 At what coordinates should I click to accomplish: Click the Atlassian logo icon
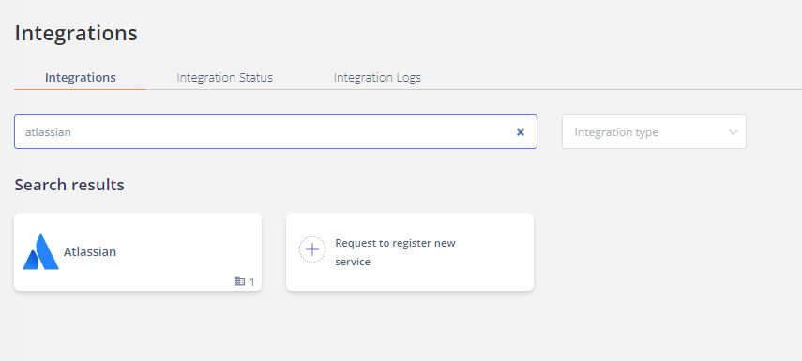41,251
